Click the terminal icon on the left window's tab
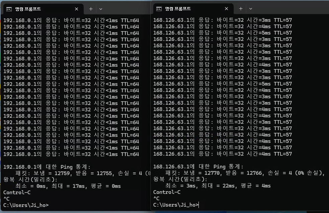329x213 pixels. pos(9,9)
